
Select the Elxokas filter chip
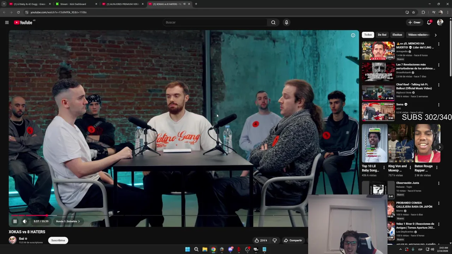[x=397, y=35]
